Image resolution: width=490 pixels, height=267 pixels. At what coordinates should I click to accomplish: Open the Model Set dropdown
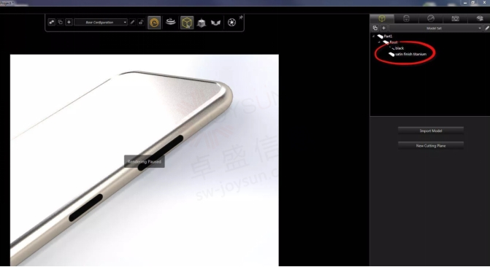coord(435,28)
